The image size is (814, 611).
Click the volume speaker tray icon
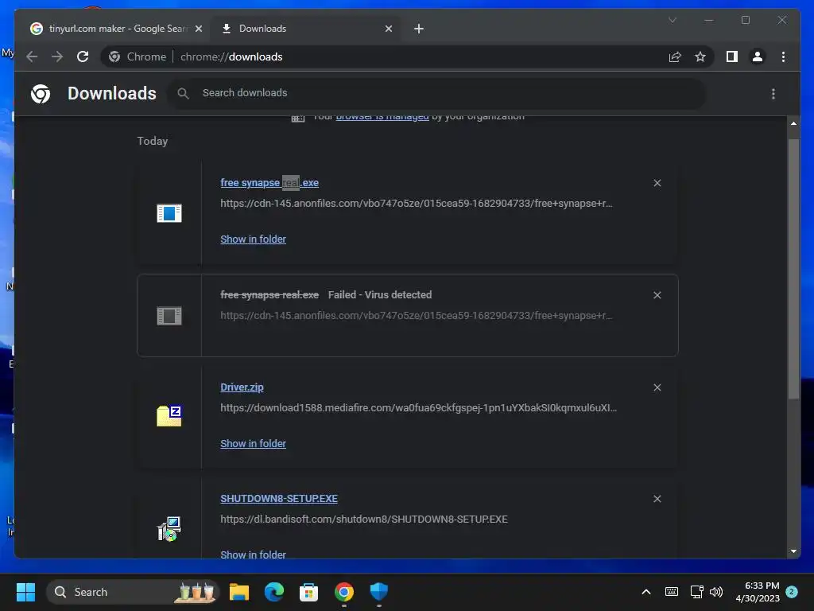pyautogui.click(x=716, y=592)
